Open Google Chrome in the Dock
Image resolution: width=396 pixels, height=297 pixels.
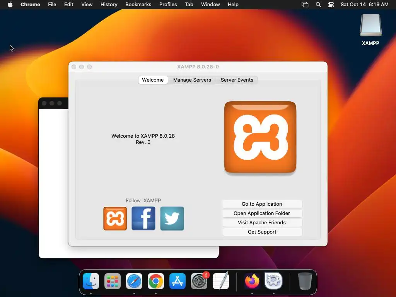pyautogui.click(x=156, y=281)
